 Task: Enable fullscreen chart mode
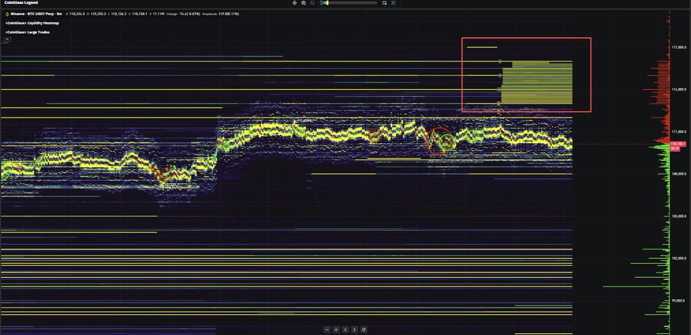394,3
